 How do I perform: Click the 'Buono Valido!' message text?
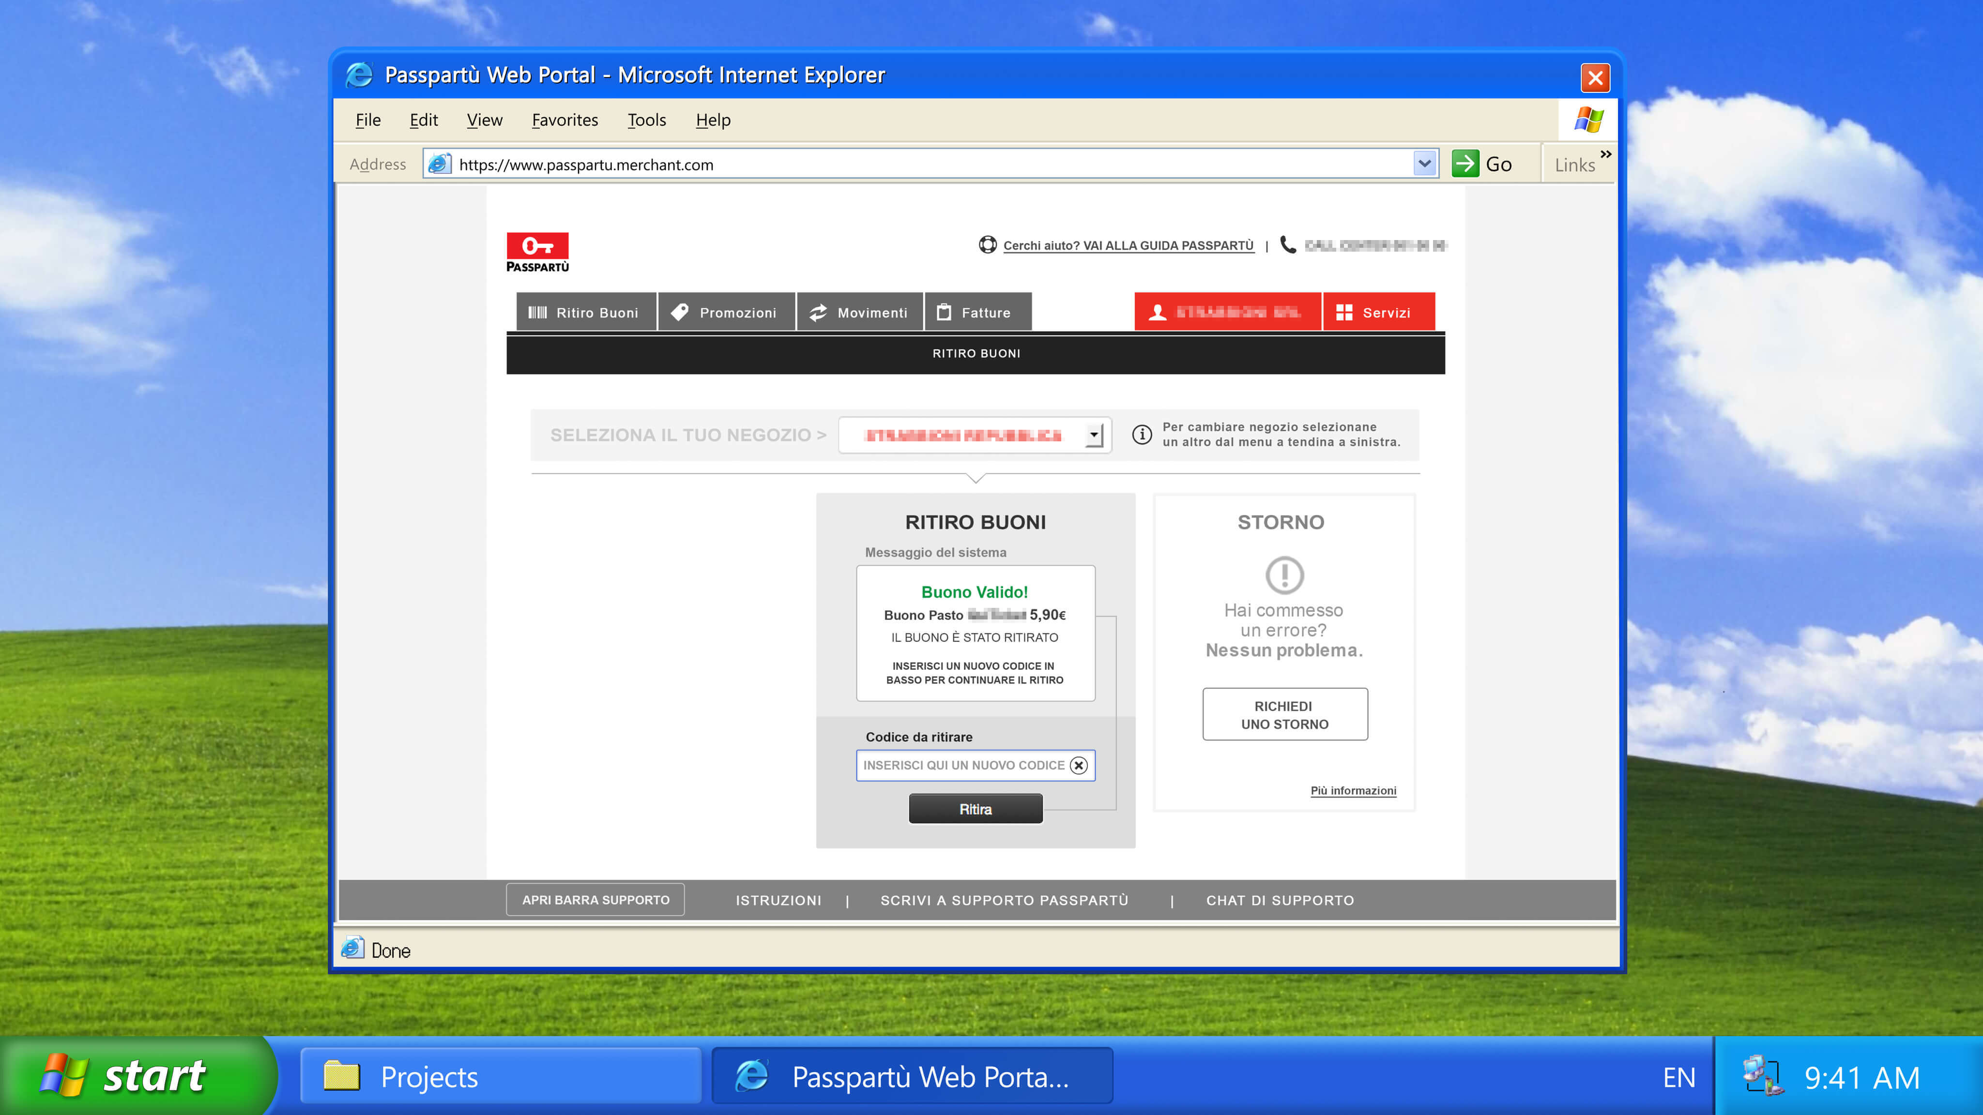[975, 592]
